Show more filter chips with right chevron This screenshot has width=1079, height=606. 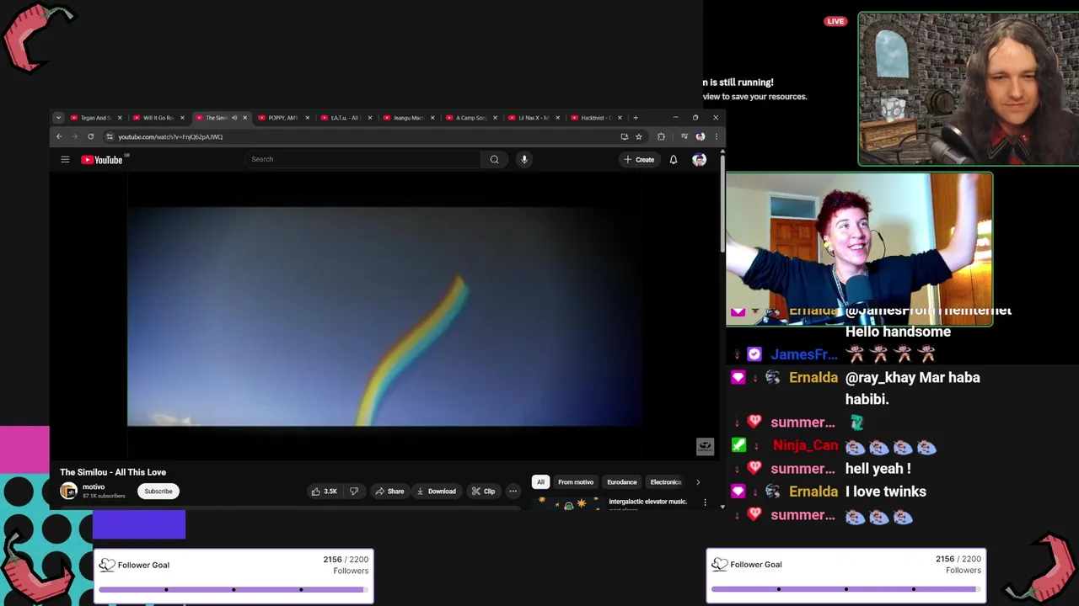(x=697, y=482)
